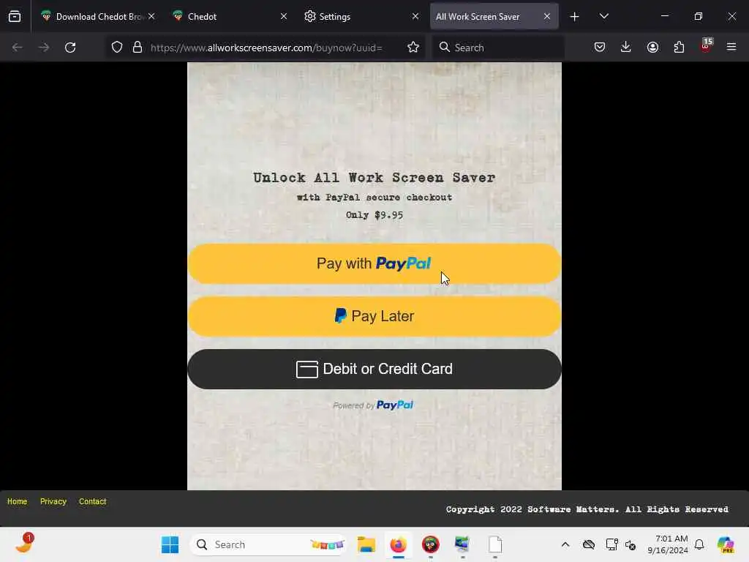
Task: Open the notifications bell
Action: (699, 544)
